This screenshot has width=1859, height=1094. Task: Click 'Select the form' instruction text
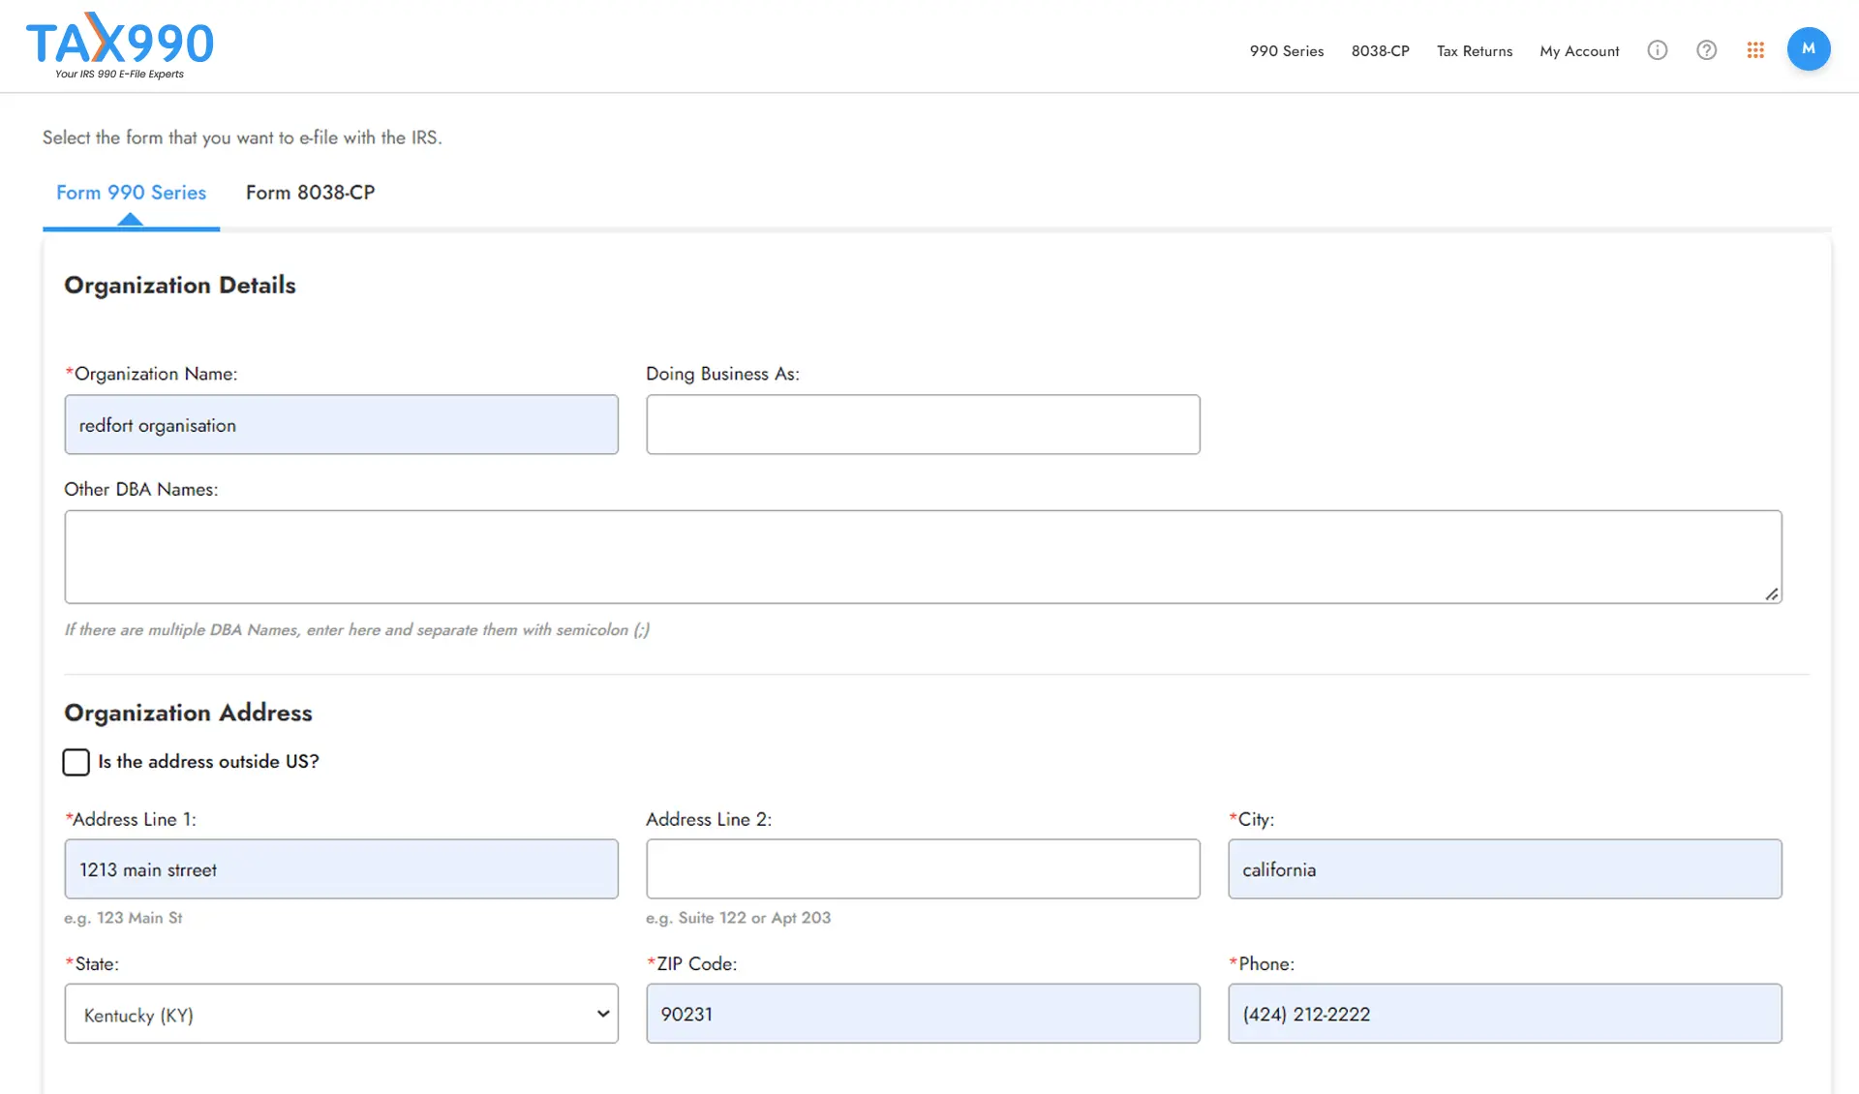[x=242, y=137]
